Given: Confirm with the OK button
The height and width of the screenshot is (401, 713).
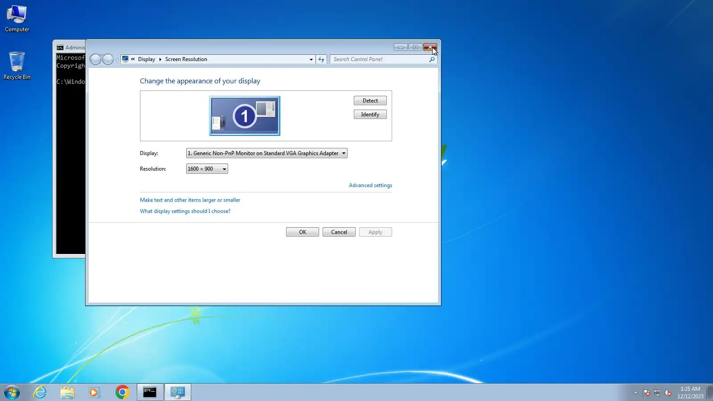Looking at the screenshot, I should pyautogui.click(x=303, y=232).
